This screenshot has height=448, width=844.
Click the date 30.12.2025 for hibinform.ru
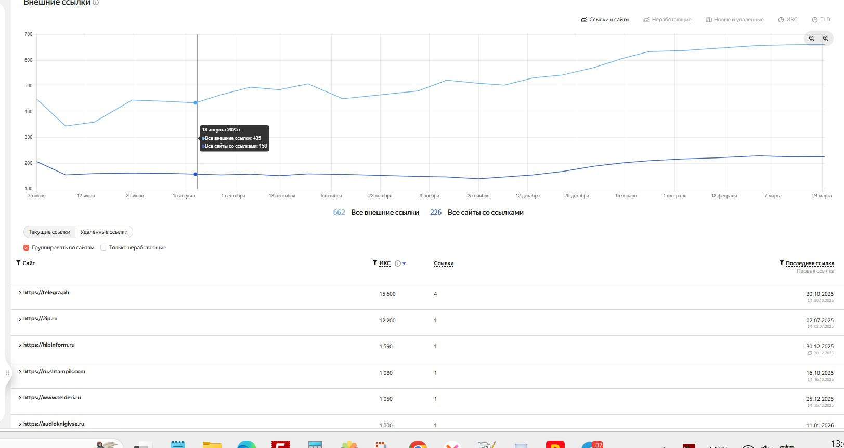coord(820,347)
